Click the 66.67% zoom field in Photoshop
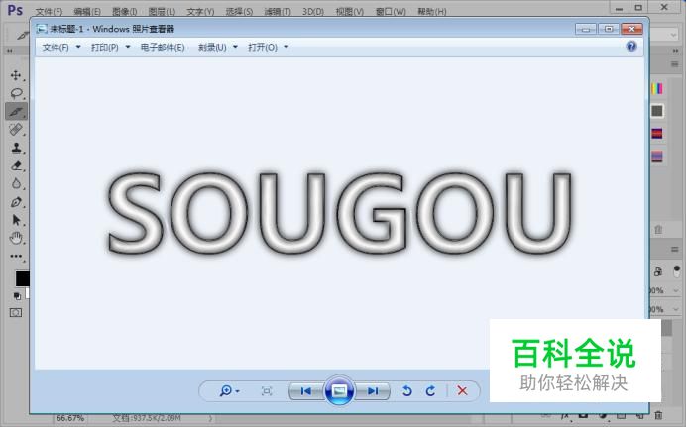Viewport: 686px width, 427px height. point(70,418)
